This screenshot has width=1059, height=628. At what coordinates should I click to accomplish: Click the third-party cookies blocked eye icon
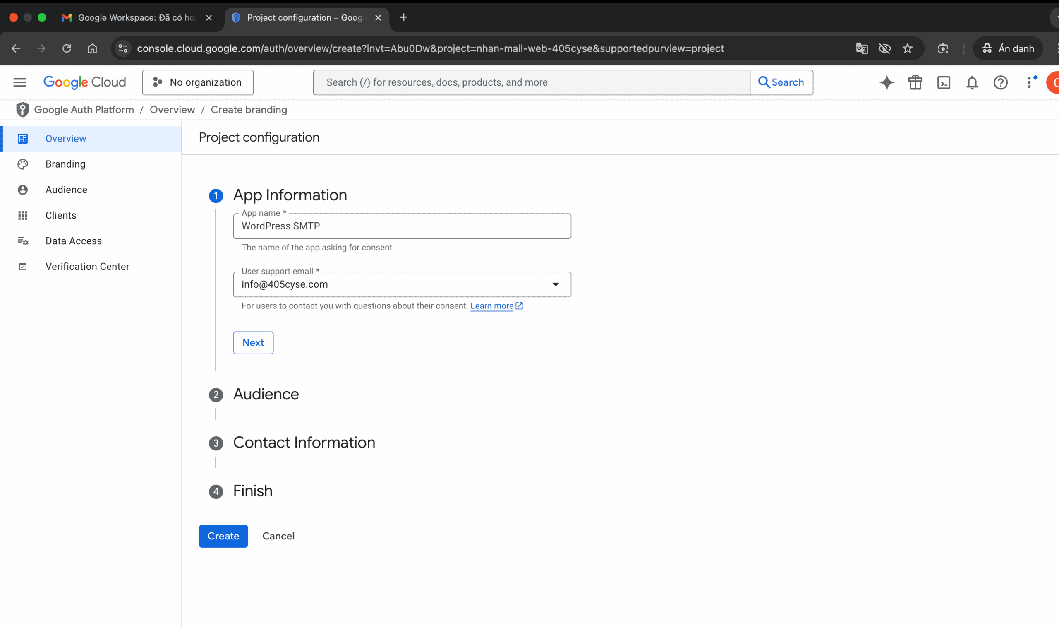pos(885,48)
